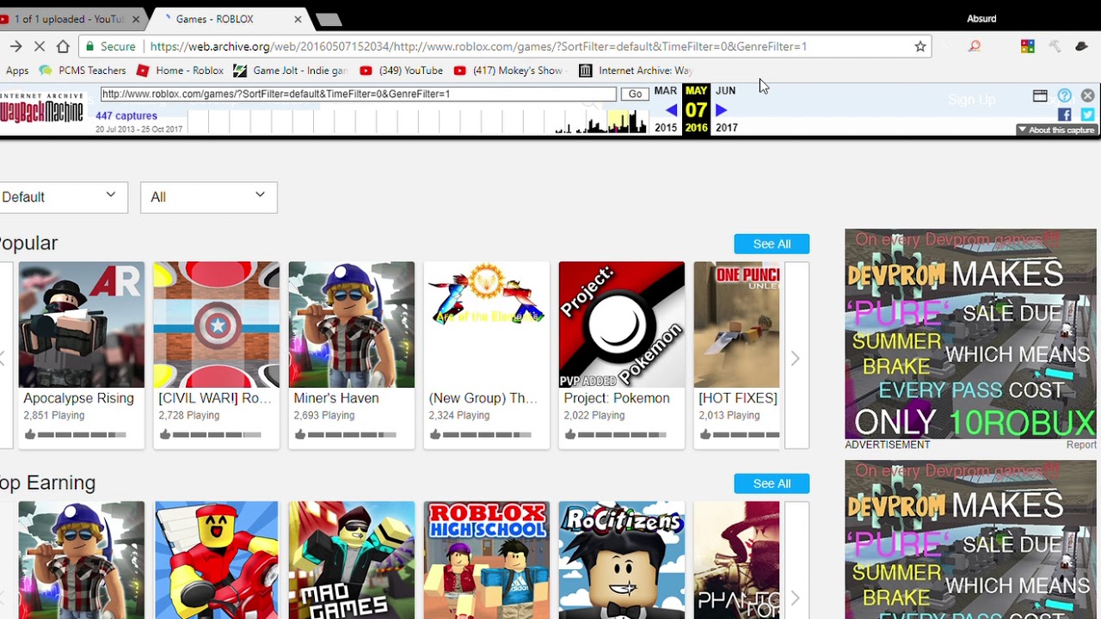
Task: Open the (349) YouTube bookmark
Action: coord(402,70)
